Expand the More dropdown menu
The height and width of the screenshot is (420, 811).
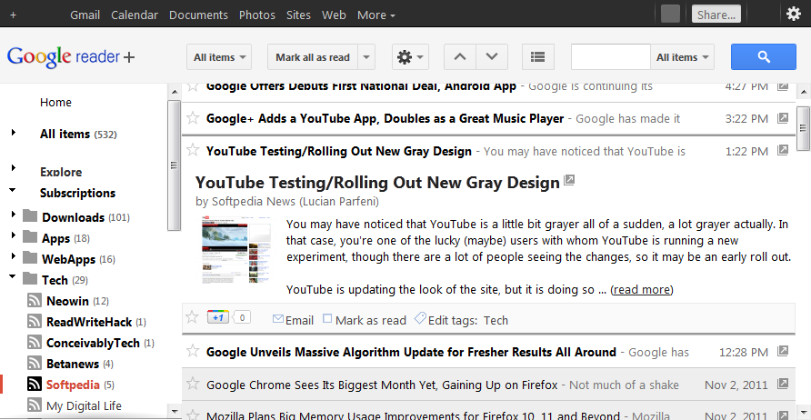[x=376, y=15]
